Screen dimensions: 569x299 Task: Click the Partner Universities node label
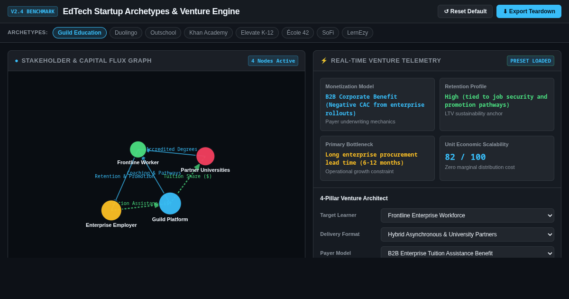205,170
